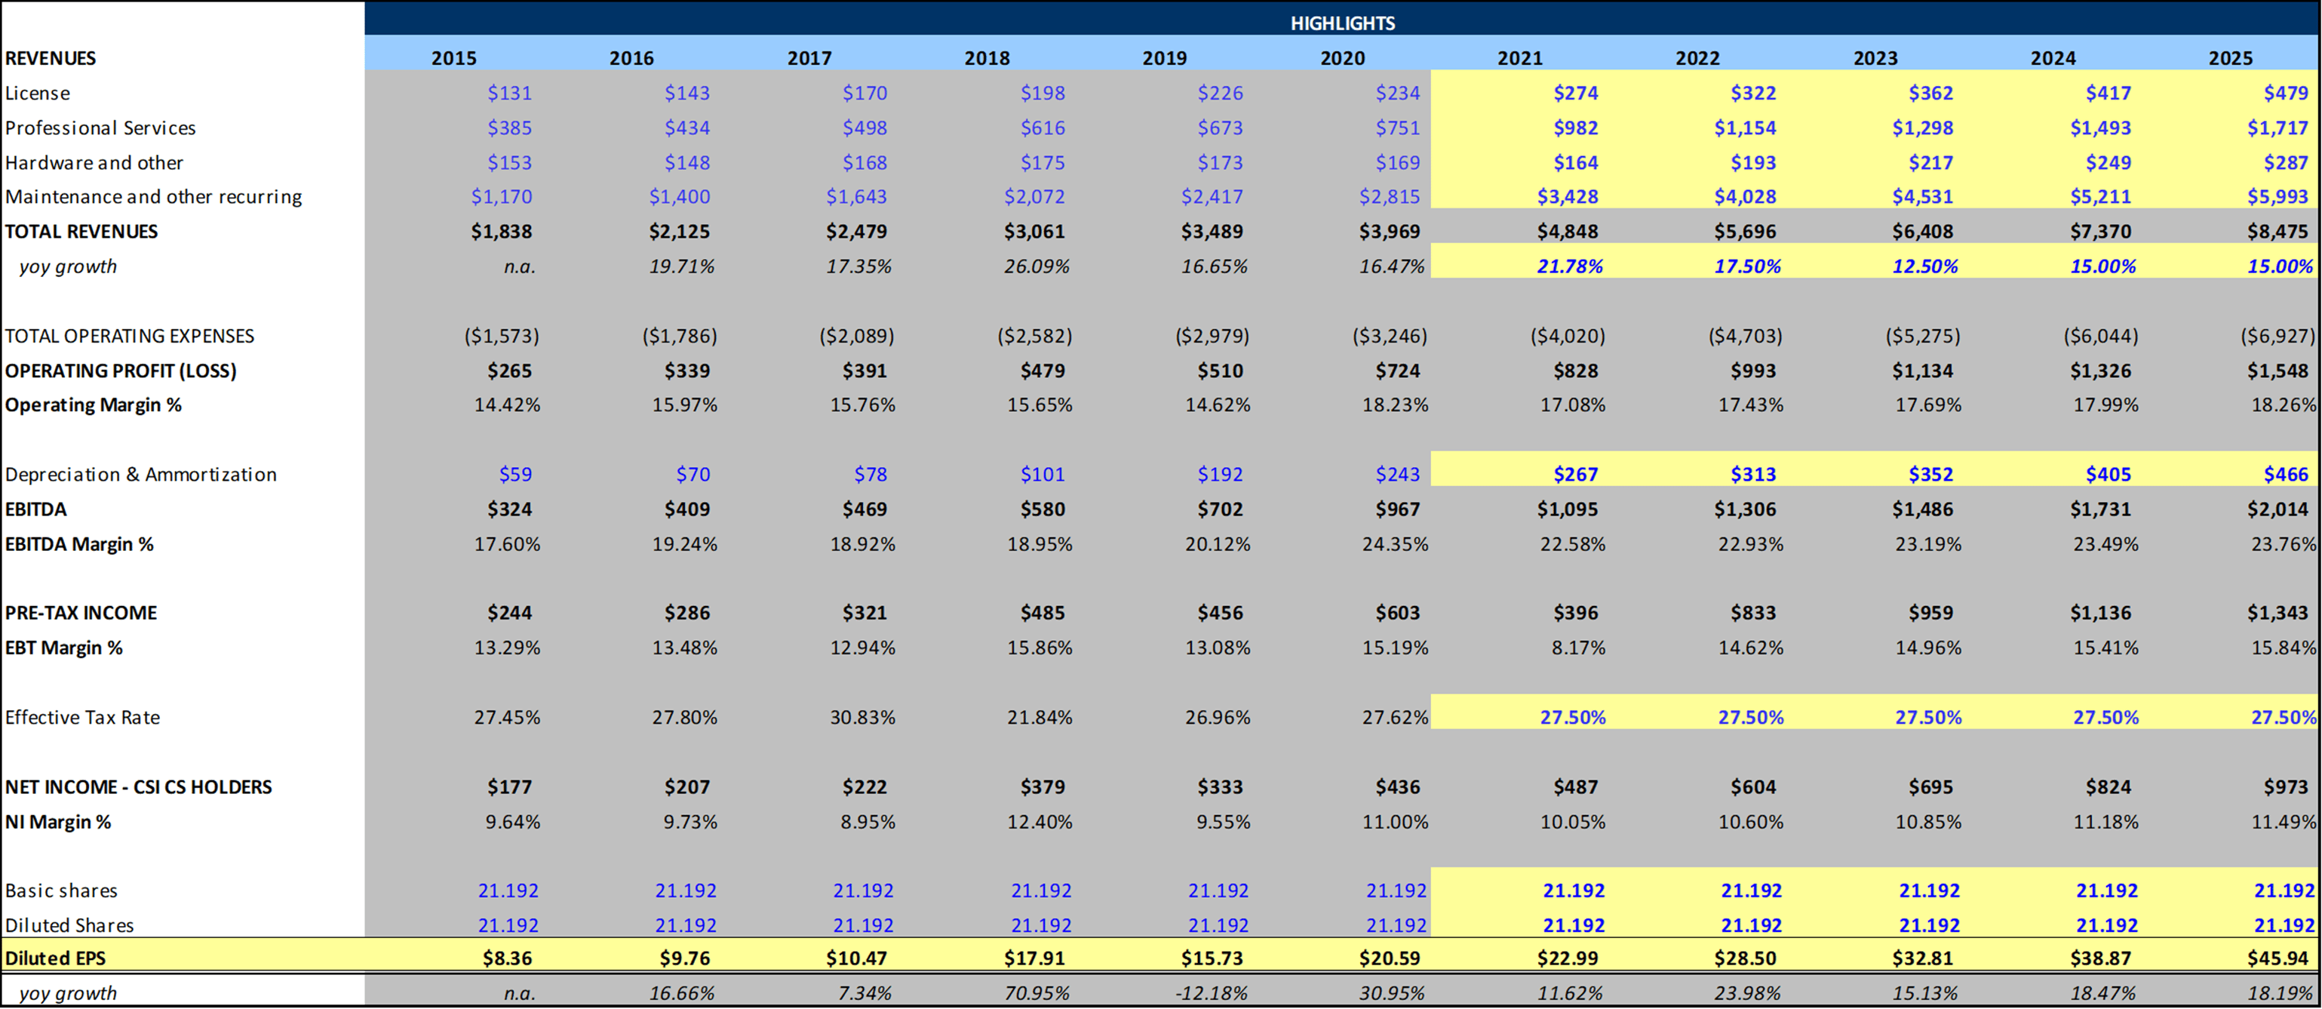Select 2023 tax rate input 27.50%
Viewport: 2322px width, 1009px height.
click(x=1927, y=718)
